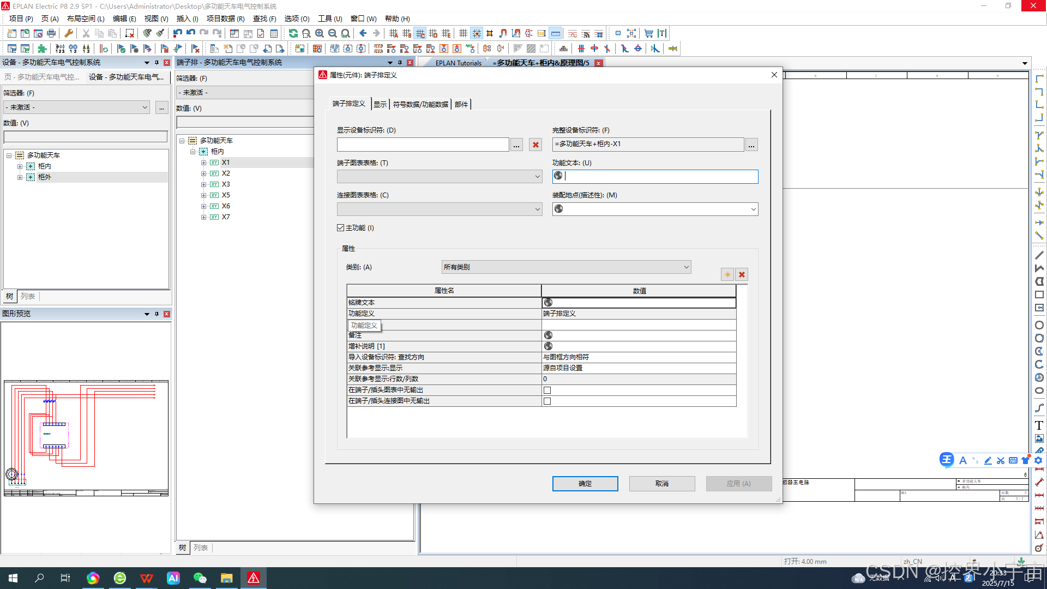1047x589 pixels.
Task: Open EPLAN from the Windows taskbar
Action: (254, 578)
